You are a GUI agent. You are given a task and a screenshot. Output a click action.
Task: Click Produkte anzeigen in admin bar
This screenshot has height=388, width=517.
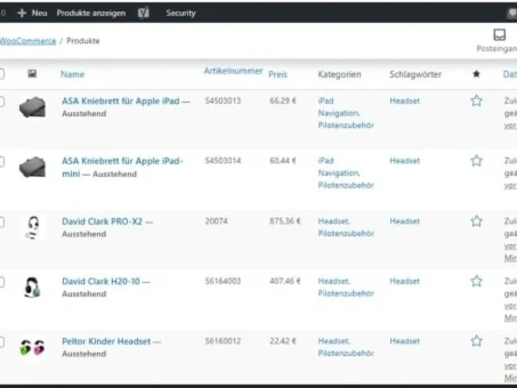point(91,13)
